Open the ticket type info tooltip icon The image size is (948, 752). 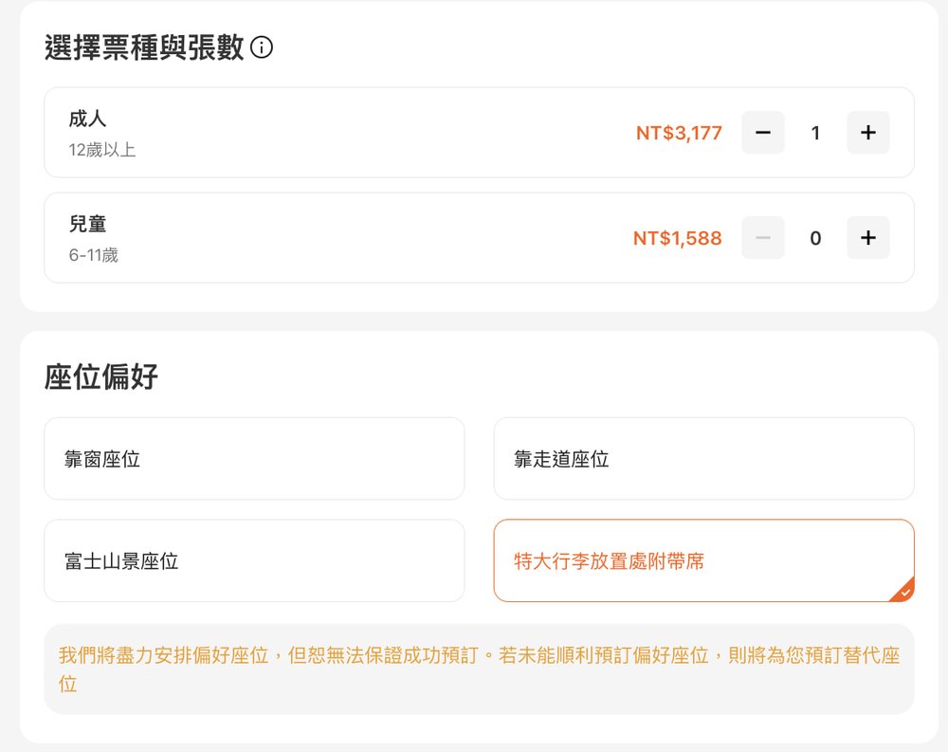(x=261, y=46)
